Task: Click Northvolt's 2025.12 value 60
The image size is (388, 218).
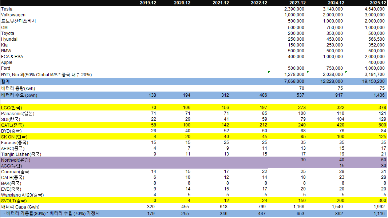Action: point(383,160)
